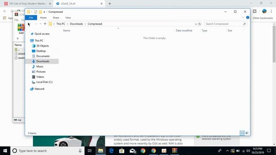Go up one folder level

[x=45, y=24]
